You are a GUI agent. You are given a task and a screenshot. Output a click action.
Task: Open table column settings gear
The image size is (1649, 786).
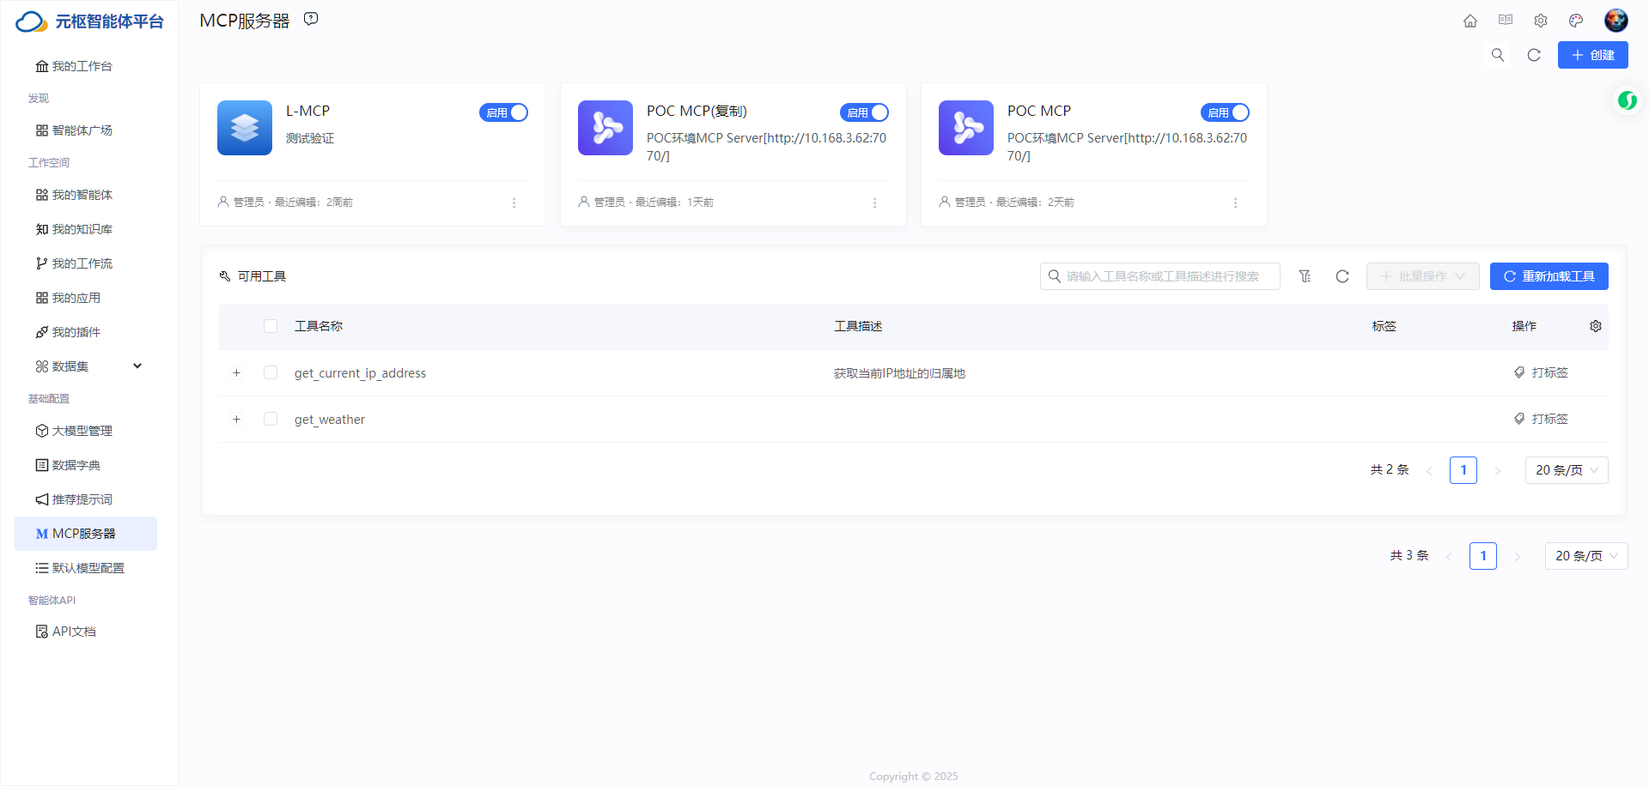pos(1596,326)
